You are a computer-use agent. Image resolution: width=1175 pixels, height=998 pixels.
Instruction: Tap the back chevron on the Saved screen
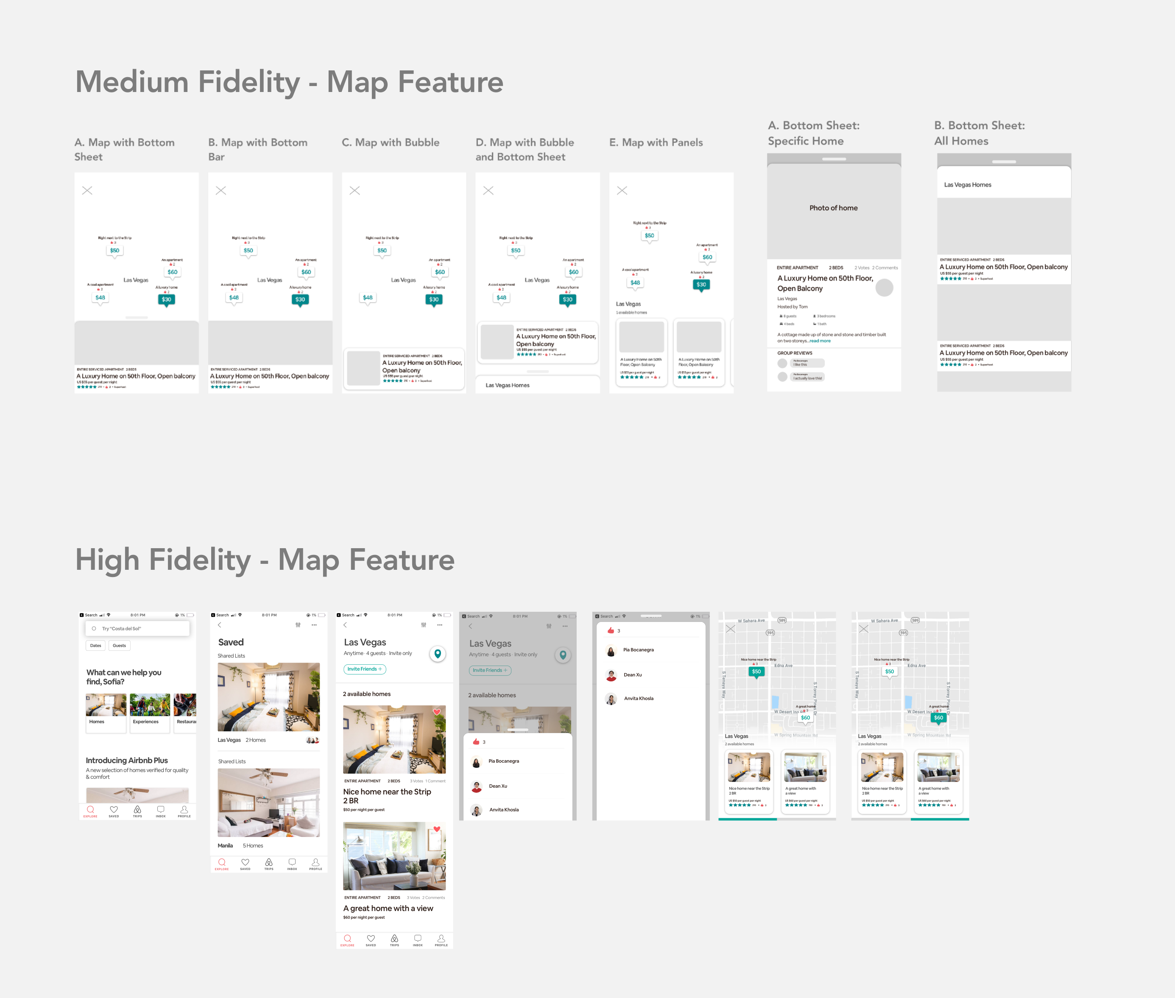coord(220,625)
